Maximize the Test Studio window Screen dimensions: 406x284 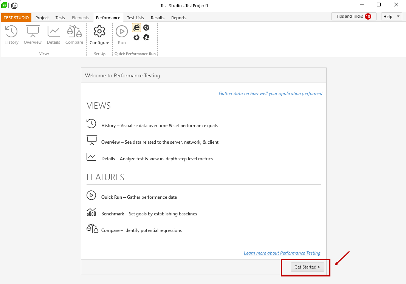tap(378, 5)
